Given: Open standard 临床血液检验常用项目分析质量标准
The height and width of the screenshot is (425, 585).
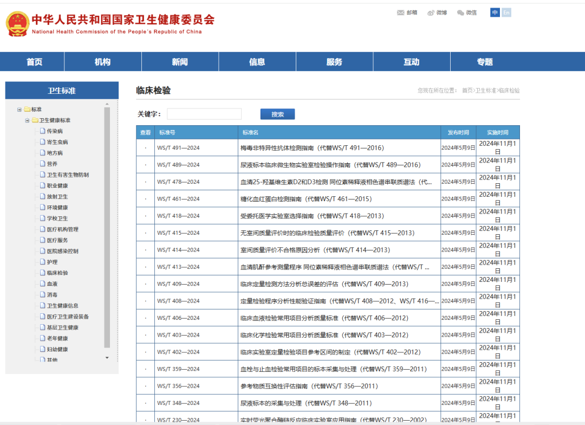Looking at the screenshot, I should click(x=324, y=318).
